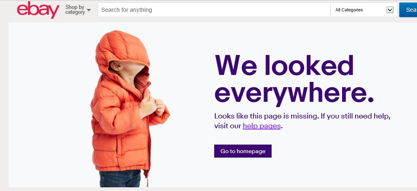The image size is (417, 191).
Task: Click the "visit our" text before help link
Action: 228,126
